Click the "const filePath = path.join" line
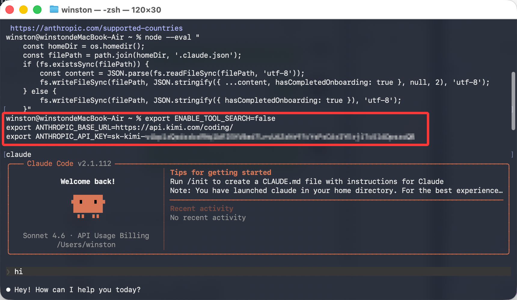517x300 pixels. coord(132,55)
